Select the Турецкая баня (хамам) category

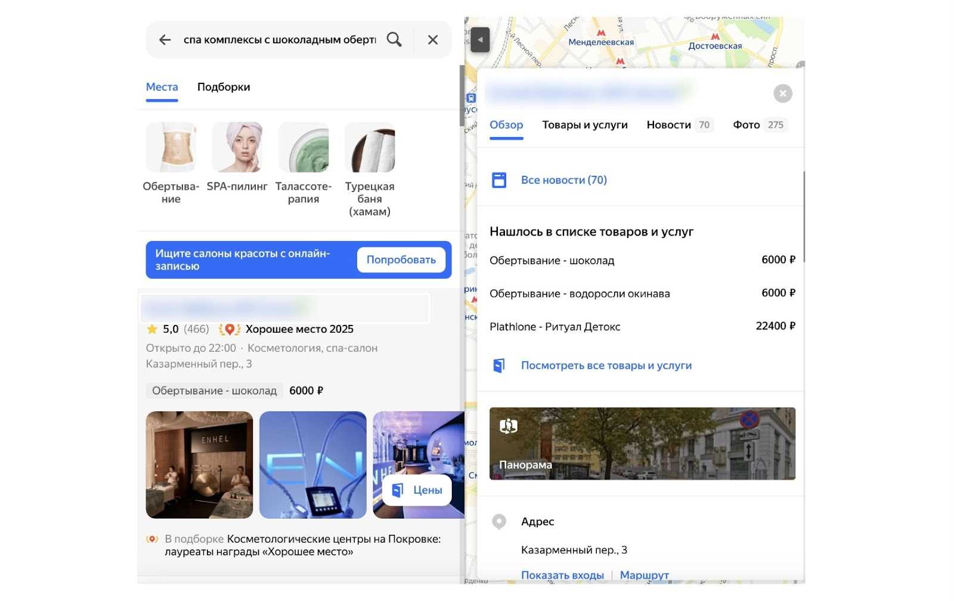[x=370, y=170]
